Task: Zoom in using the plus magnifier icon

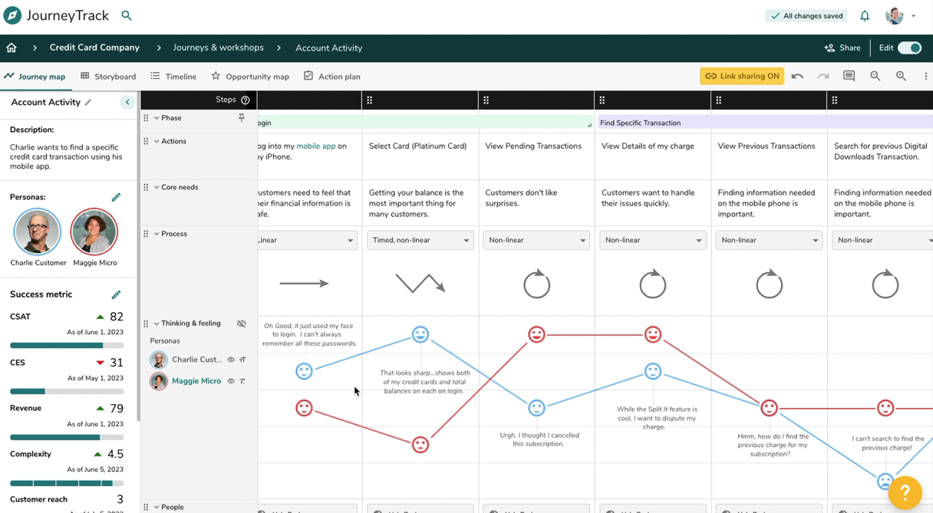Action: coord(899,76)
